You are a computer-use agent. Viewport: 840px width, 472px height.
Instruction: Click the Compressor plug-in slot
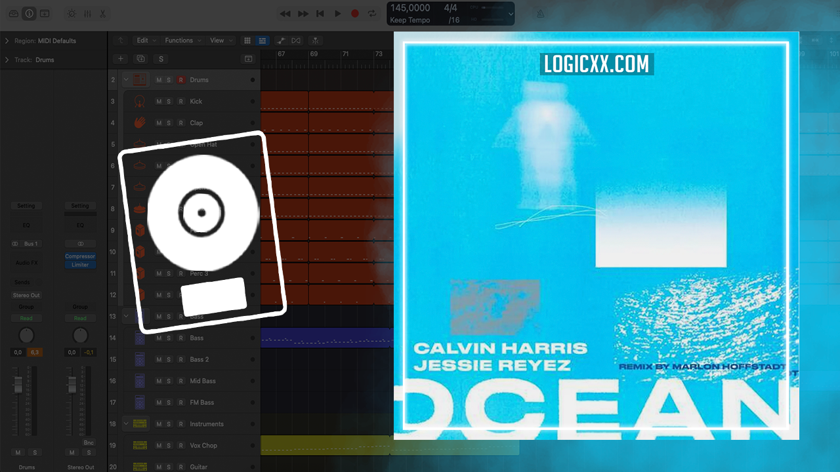tap(80, 256)
